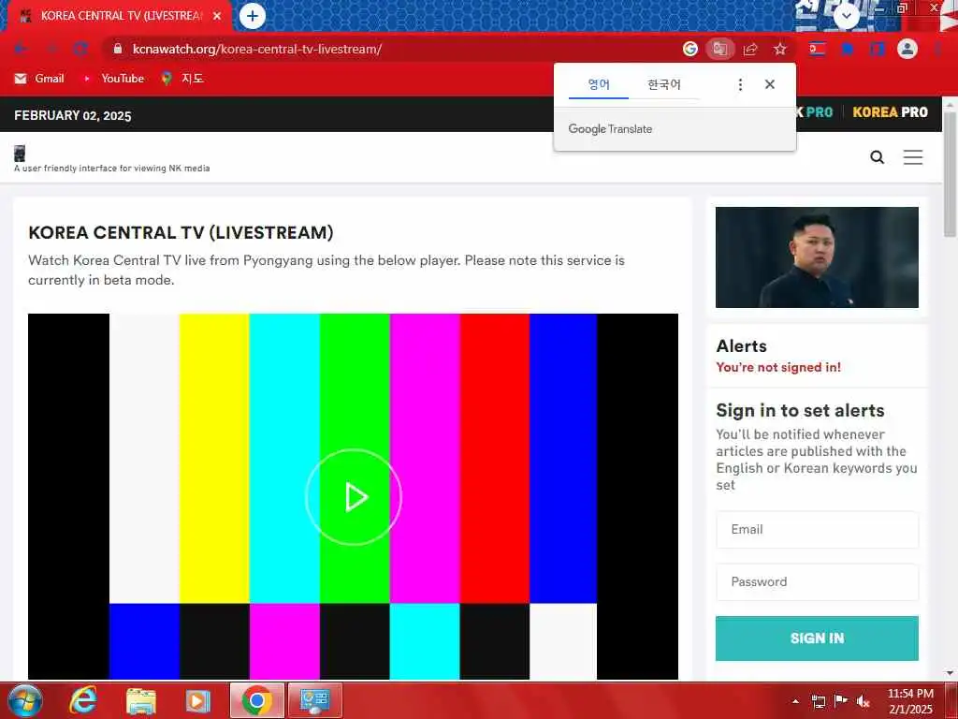Open Translate popup options menu
Image resolution: width=958 pixels, height=719 pixels.
(x=741, y=84)
